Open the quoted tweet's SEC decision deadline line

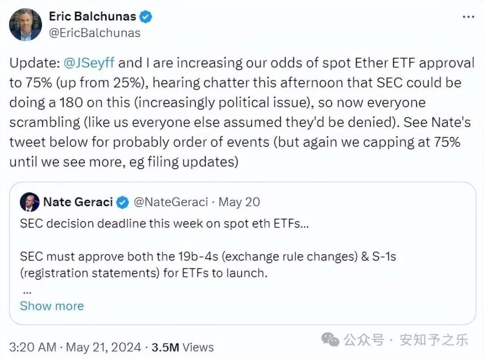pos(164,224)
